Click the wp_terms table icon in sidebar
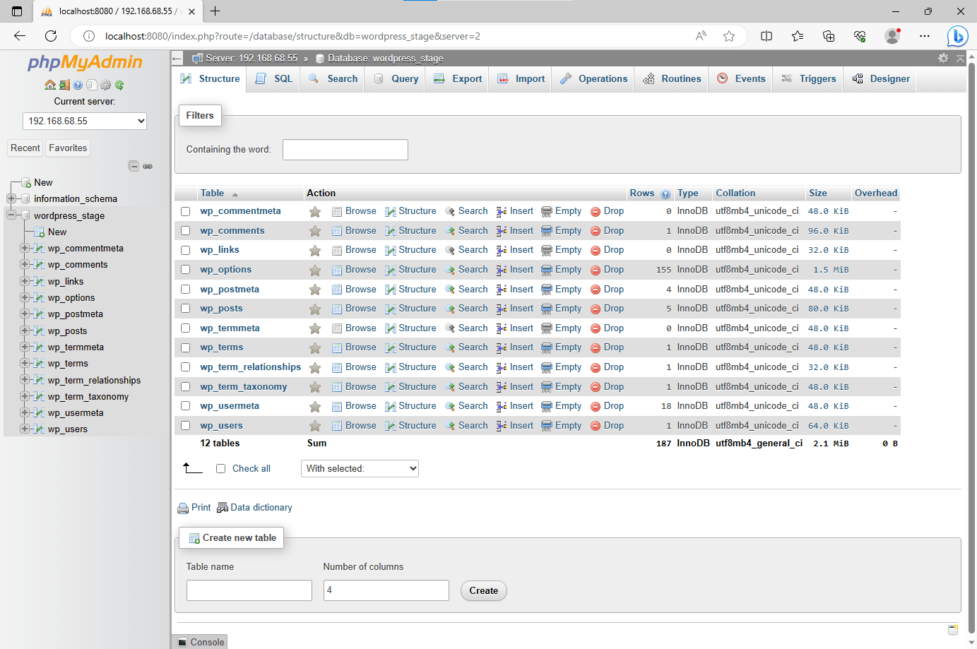Viewport: 977px width, 649px height. pos(40,363)
